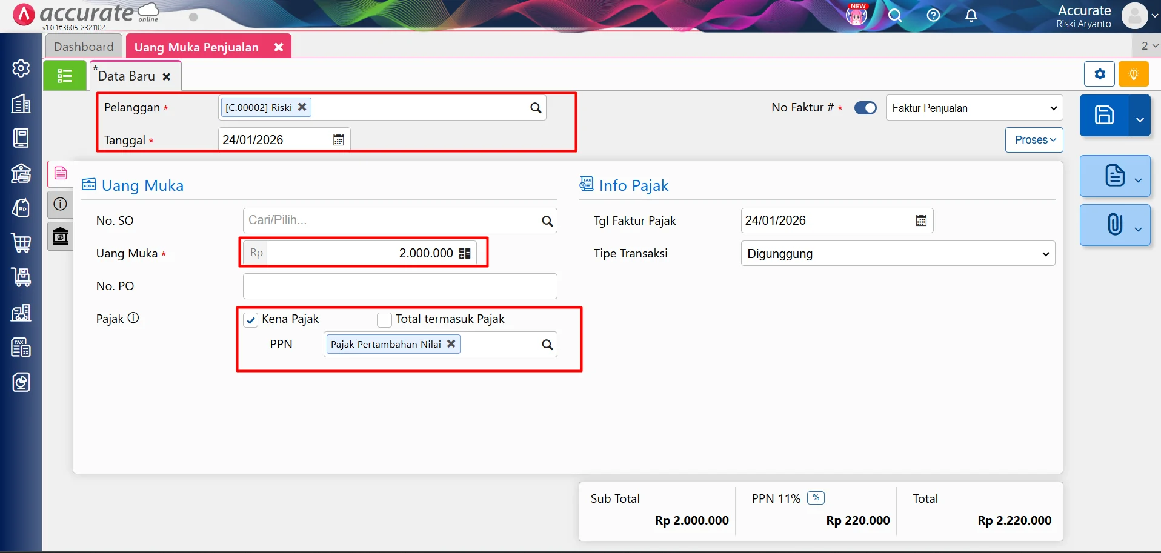Click the blue Save floppy disk icon
Screen dimensions: 1161x553
pos(1104,115)
